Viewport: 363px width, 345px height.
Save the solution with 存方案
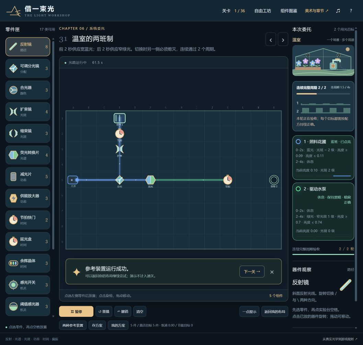[97, 325]
